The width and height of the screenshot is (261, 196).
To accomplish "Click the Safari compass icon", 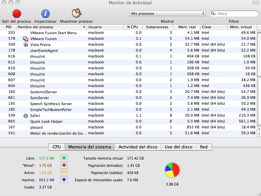I will coord(26,116).
